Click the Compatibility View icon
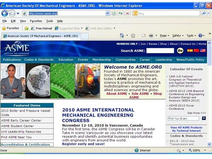 click(x=114, y=13)
